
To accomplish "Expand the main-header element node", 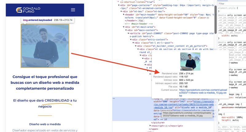I will click(x=124, y=14).
